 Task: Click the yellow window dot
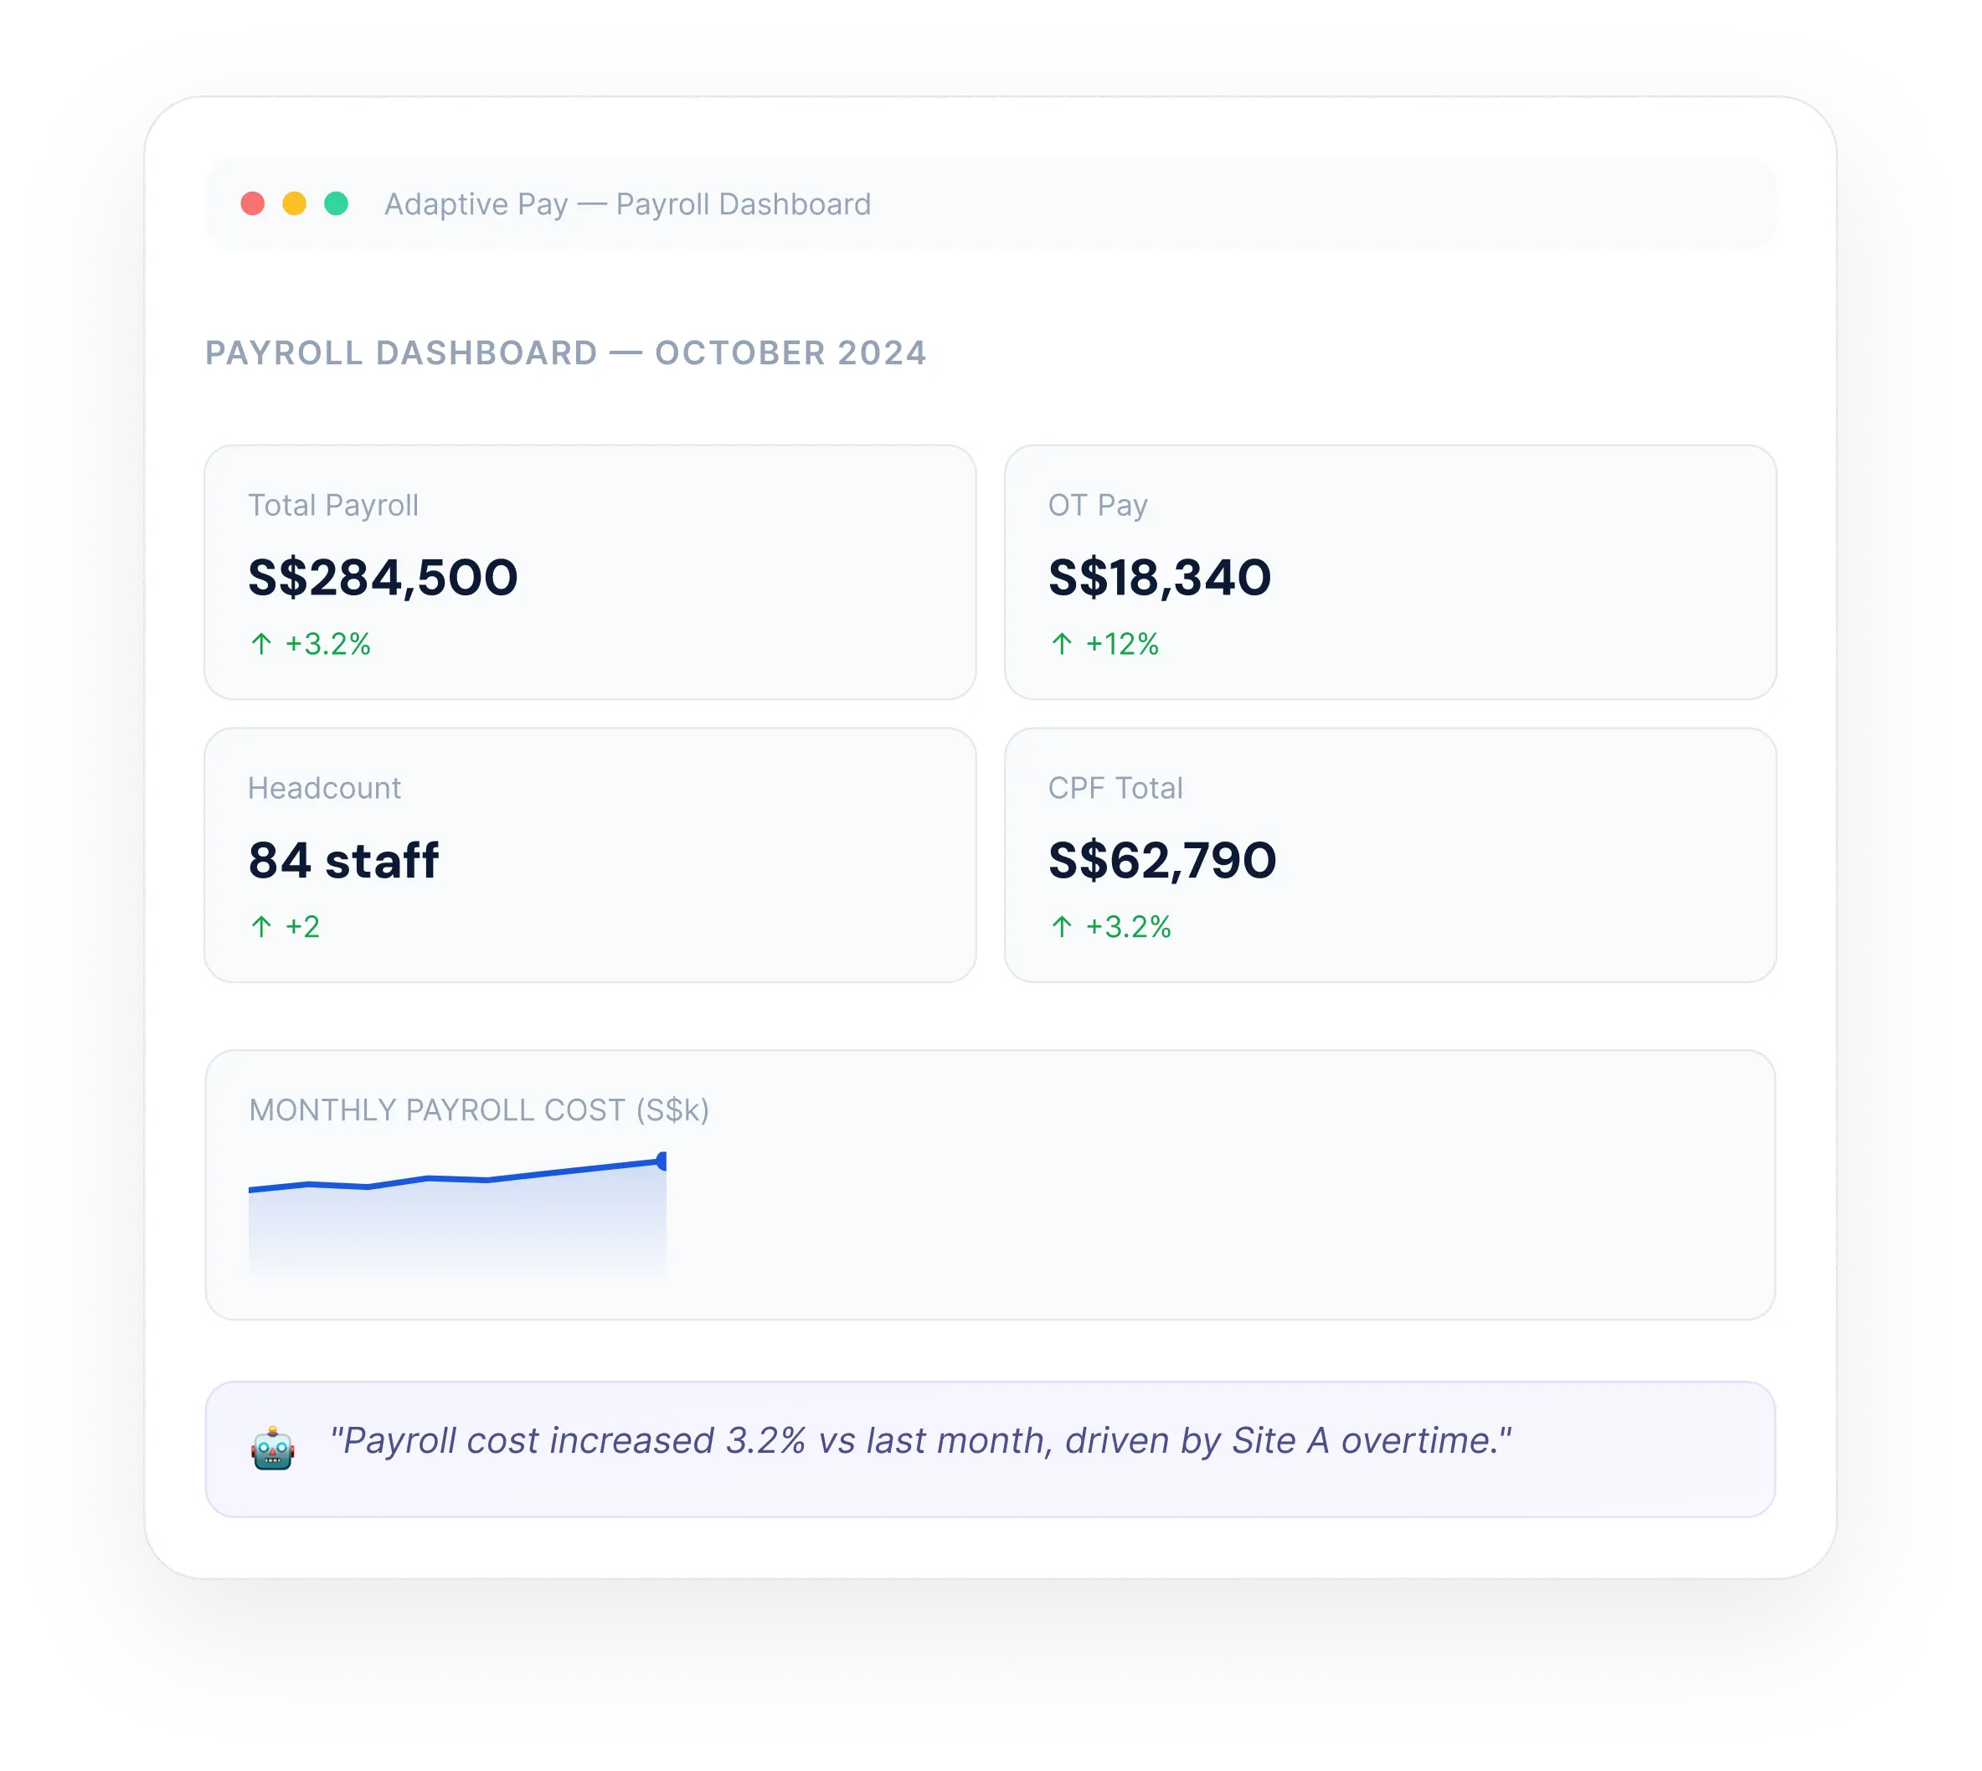click(295, 203)
